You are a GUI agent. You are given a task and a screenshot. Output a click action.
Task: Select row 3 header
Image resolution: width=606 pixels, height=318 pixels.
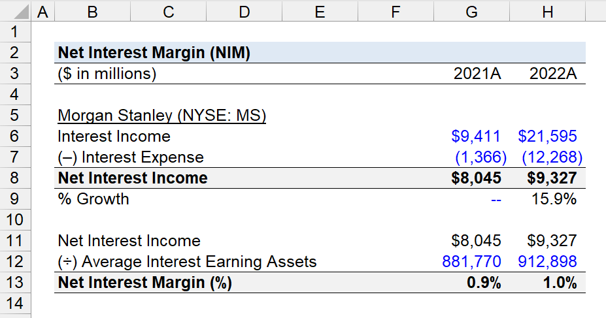click(x=15, y=73)
